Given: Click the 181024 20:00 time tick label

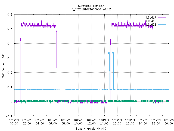Looking at the screenshot, I should (143, 122).
